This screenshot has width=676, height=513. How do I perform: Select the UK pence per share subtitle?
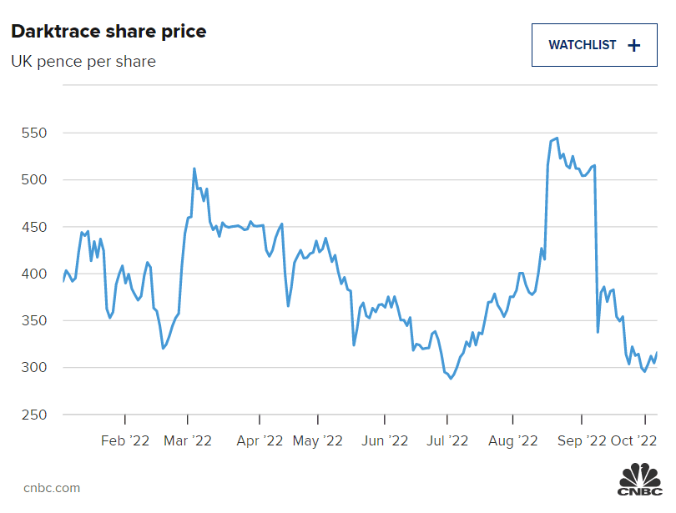click(83, 61)
